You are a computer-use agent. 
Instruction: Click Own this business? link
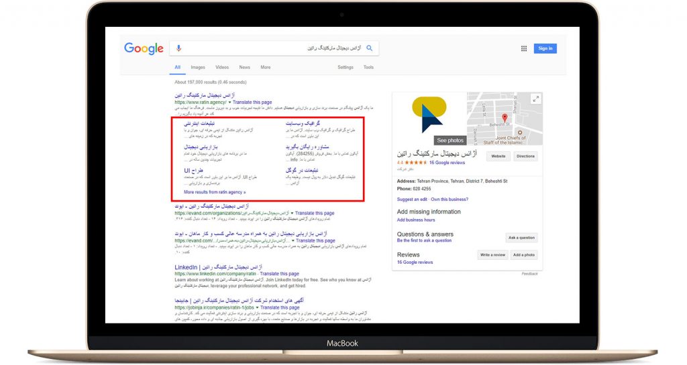pos(450,200)
